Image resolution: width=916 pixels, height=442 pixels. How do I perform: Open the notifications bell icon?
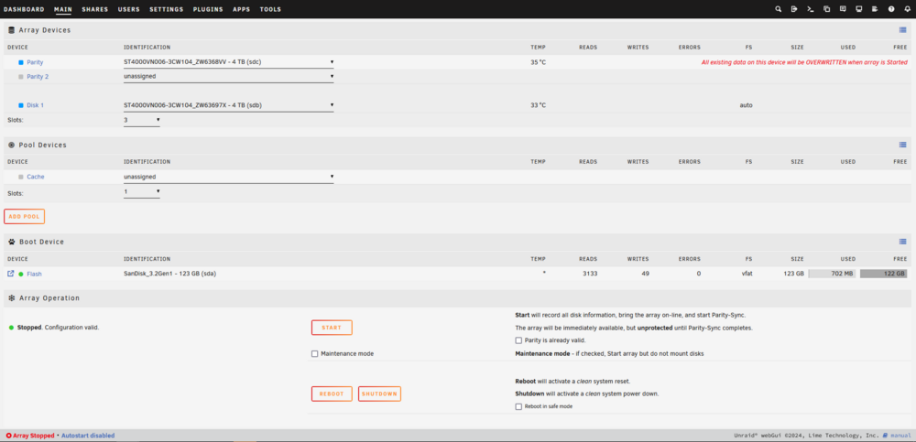(x=907, y=9)
